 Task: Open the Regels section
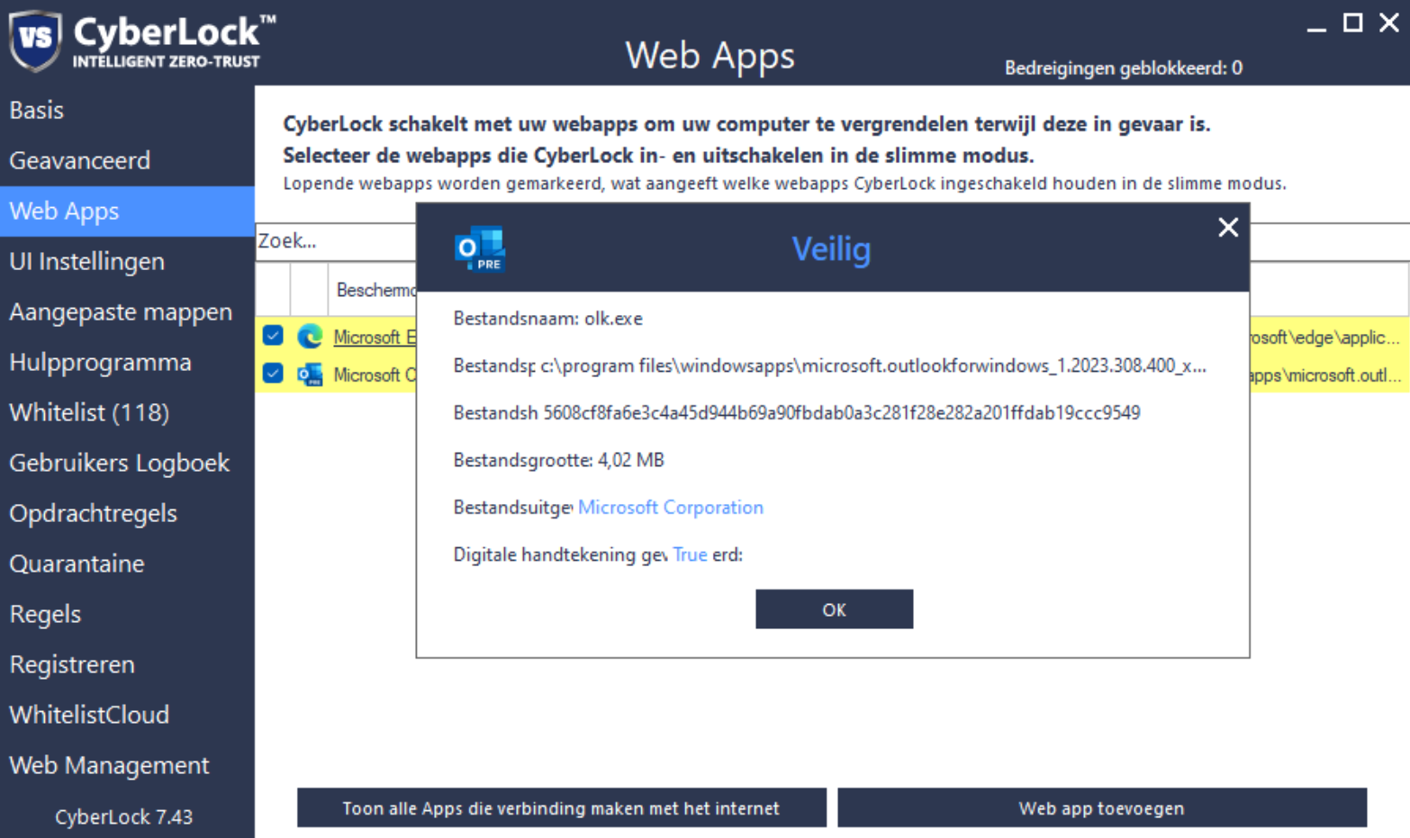[x=127, y=614]
